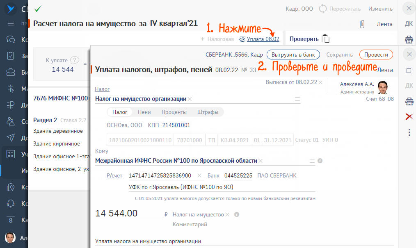Screen dimensions: 416x248
Task: Switch to the Штрафы option
Action: (208, 112)
